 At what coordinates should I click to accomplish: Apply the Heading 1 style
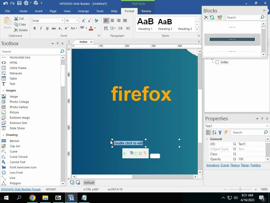tap(145, 24)
